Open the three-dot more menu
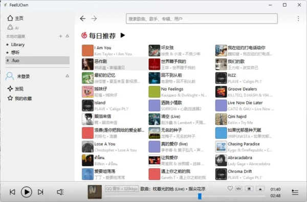Screen dimensions: 307x202 pyautogui.click(x=298, y=18)
